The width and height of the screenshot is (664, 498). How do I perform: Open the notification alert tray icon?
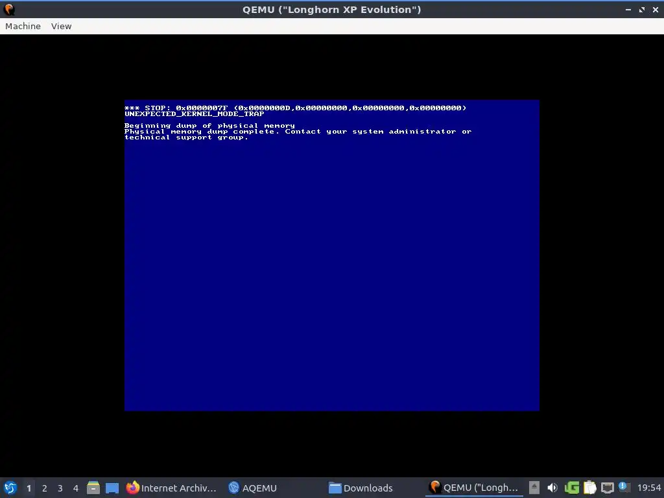(624, 487)
